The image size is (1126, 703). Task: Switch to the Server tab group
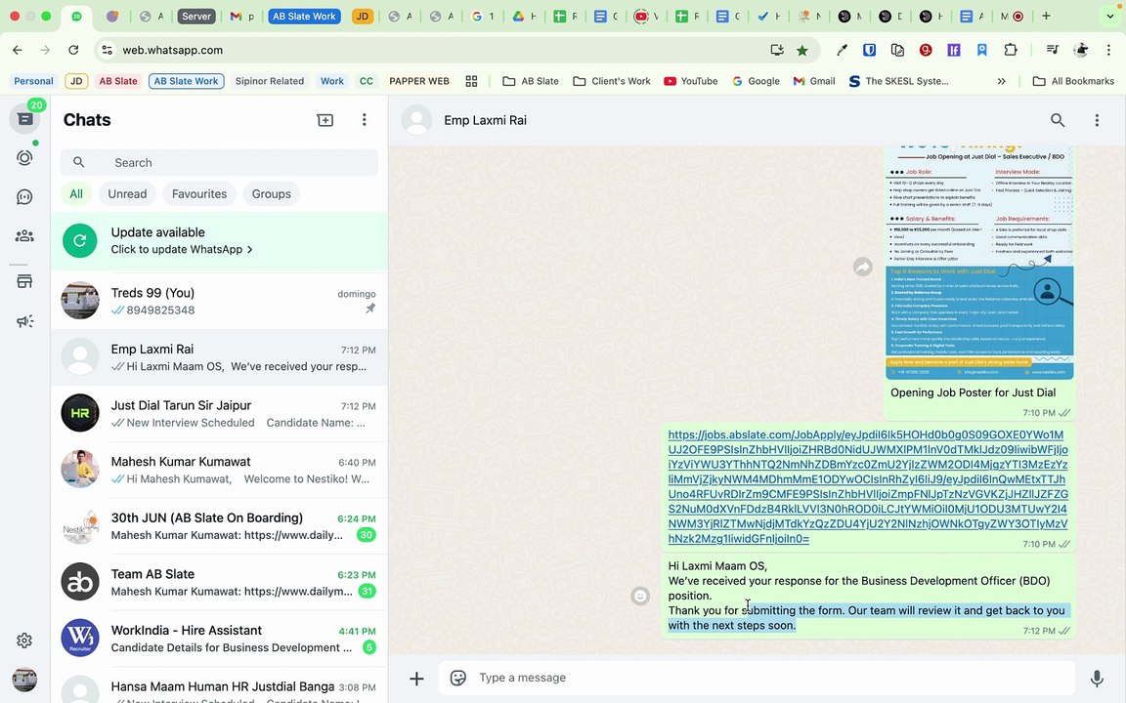pyautogui.click(x=196, y=16)
